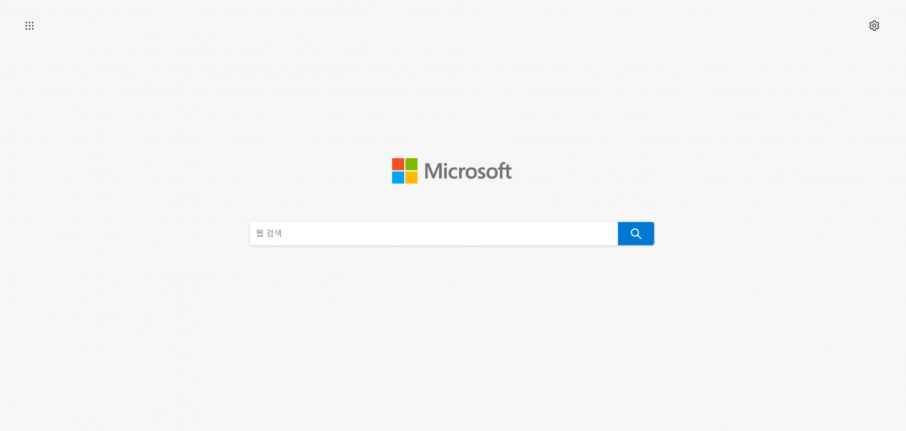Click the 웹 검색 placeholder text
The image size is (906, 431).
point(268,233)
